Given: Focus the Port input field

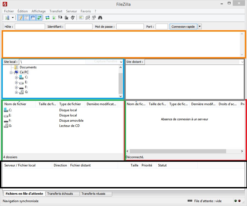Looking at the screenshot, I should [162, 26].
